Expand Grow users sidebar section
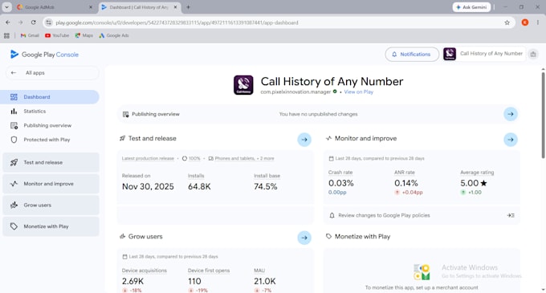This screenshot has height=293, width=546. click(x=51, y=205)
